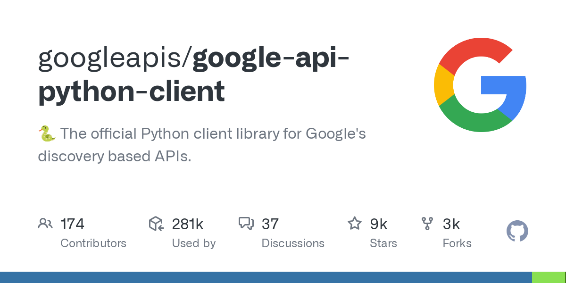Click the Forks branch icon
Image resolution: width=566 pixels, height=283 pixels.
coord(427,224)
